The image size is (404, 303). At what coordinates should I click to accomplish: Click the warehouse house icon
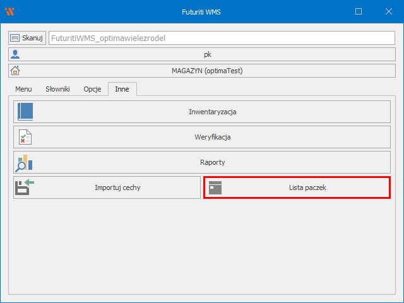click(15, 71)
